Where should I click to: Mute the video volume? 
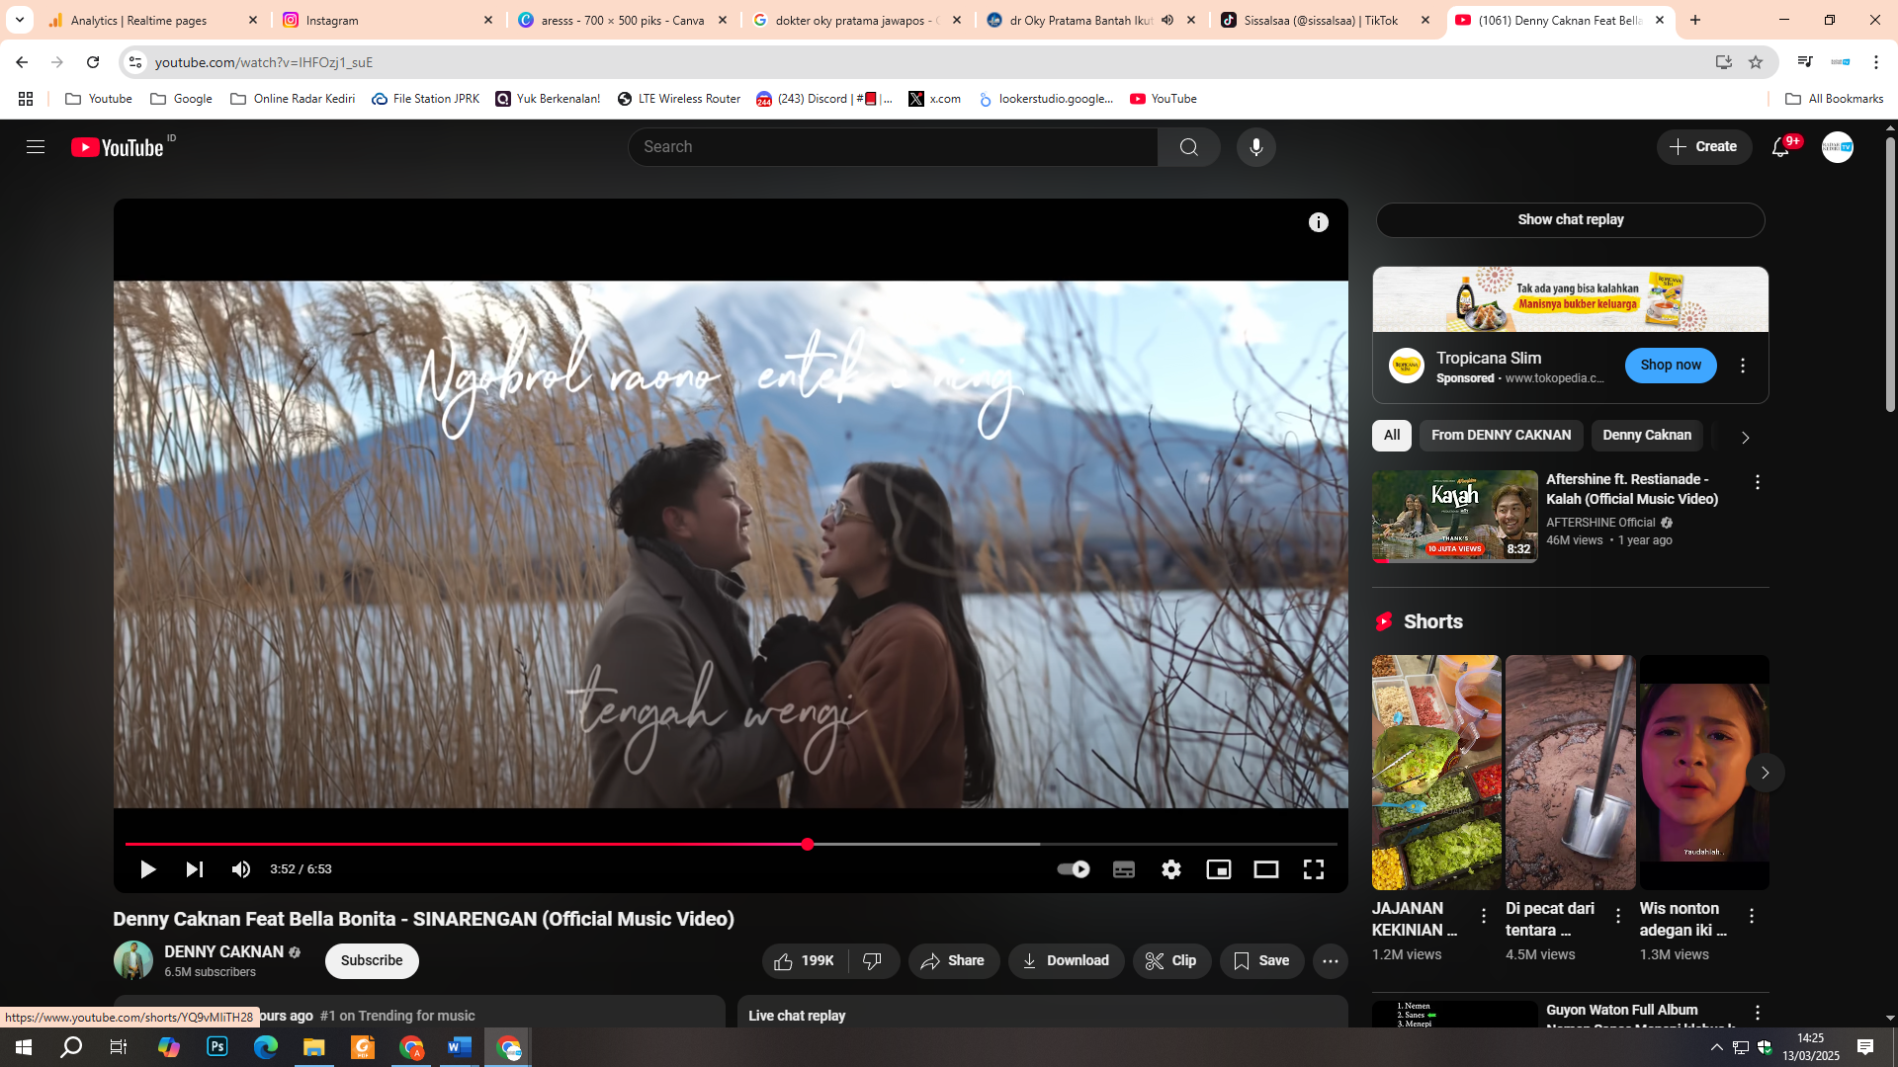(x=241, y=869)
